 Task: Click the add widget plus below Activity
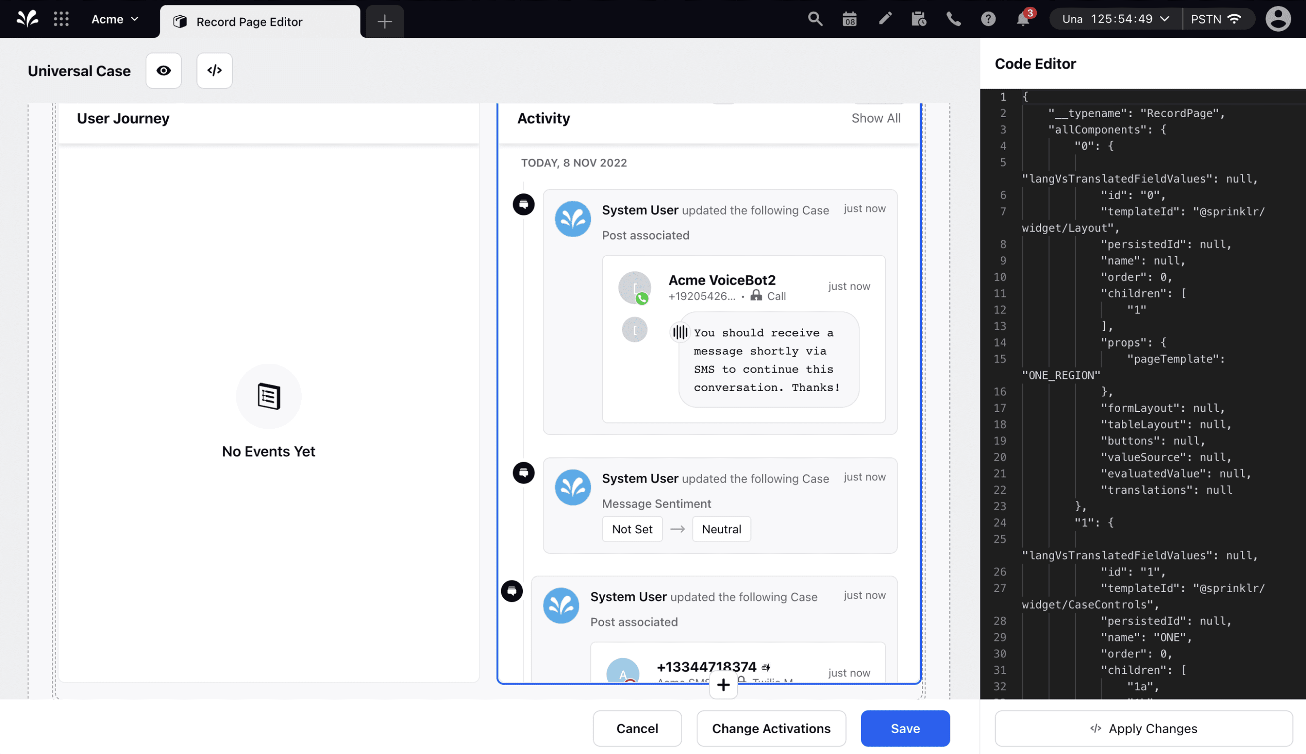[723, 685]
